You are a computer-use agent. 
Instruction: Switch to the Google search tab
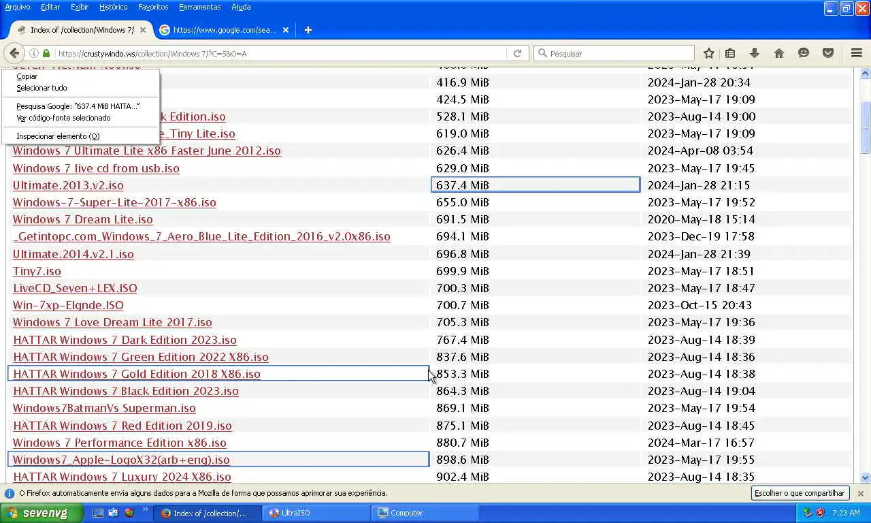click(223, 30)
